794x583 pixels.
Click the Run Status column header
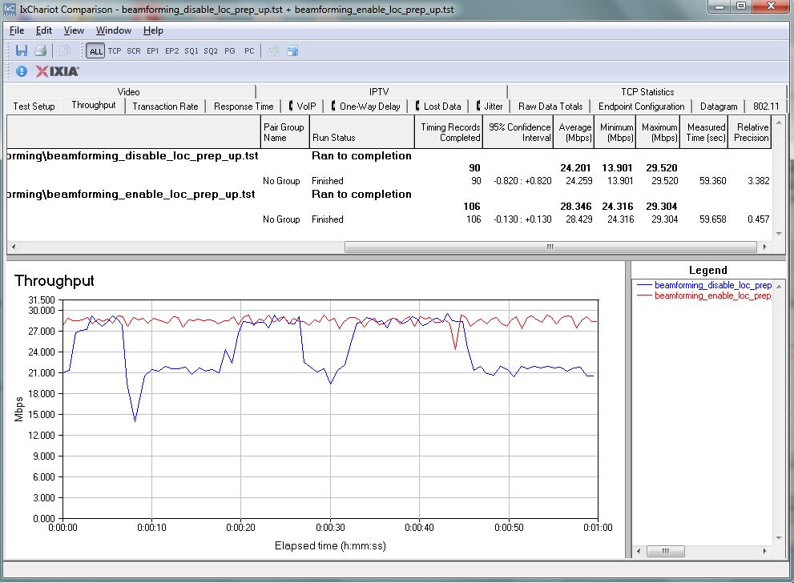pyautogui.click(x=361, y=132)
